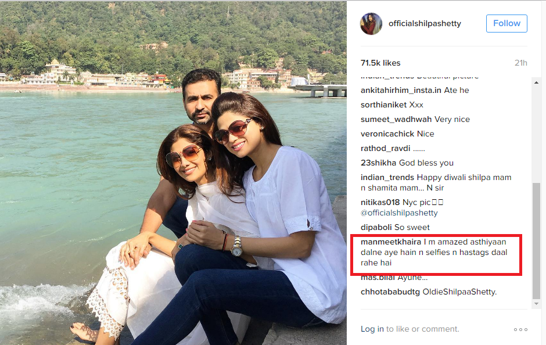Click the comments scrollbar thumb

point(536,240)
